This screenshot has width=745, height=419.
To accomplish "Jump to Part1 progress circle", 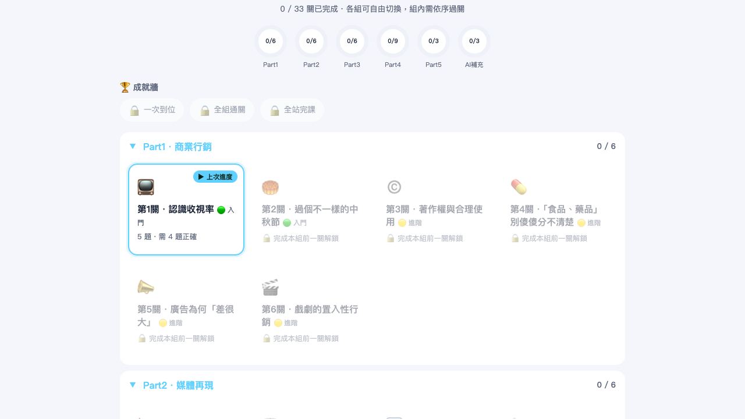I will (271, 41).
